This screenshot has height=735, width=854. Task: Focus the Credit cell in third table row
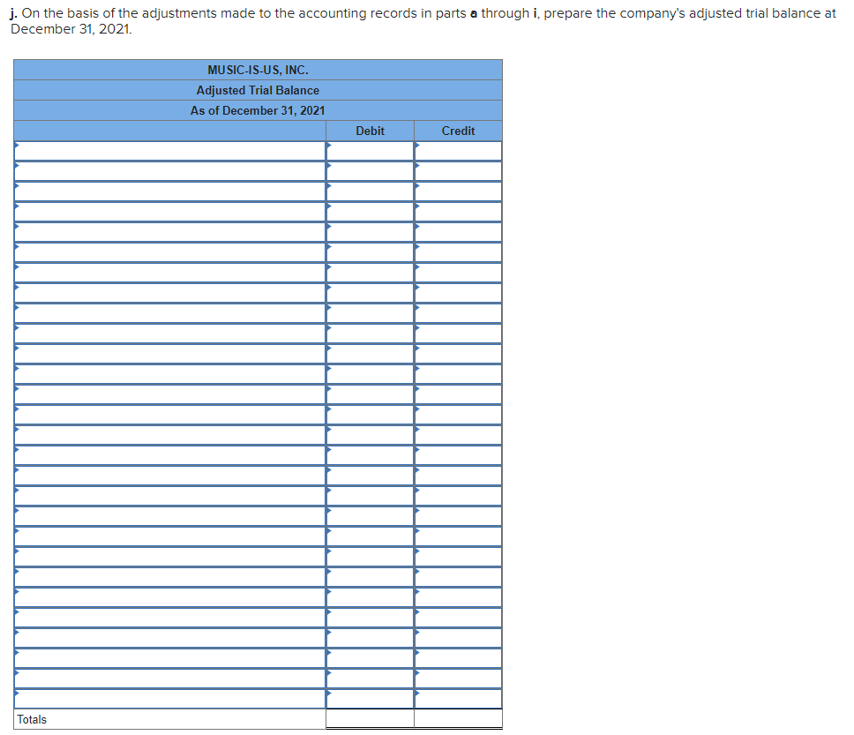458,191
